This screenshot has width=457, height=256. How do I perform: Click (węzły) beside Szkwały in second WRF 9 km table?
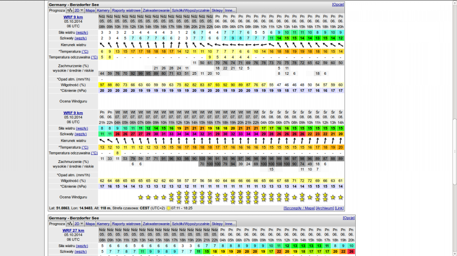pos(80,134)
